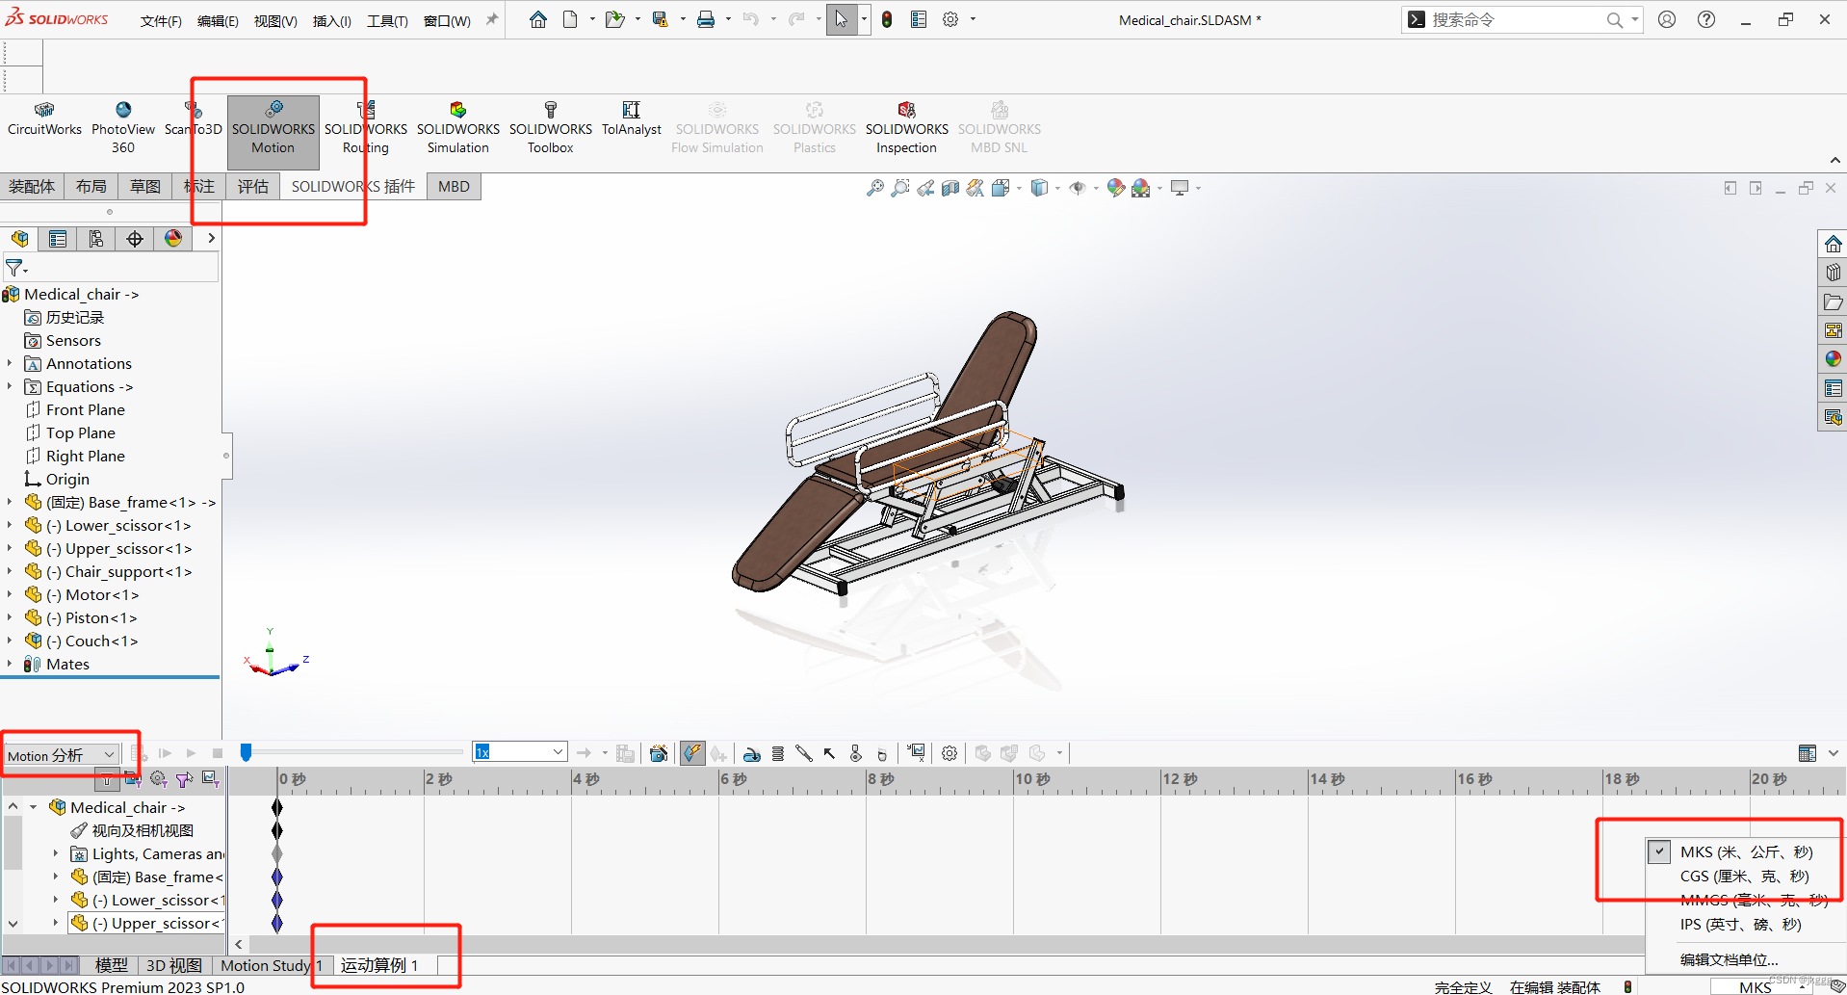Switch to the 评估 ribbon tab
This screenshot has height=995, width=1847.
(x=253, y=186)
